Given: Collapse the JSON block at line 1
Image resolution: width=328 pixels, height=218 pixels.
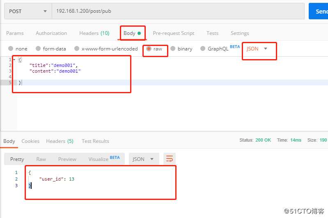Looking at the screenshot, I should click(14, 60).
